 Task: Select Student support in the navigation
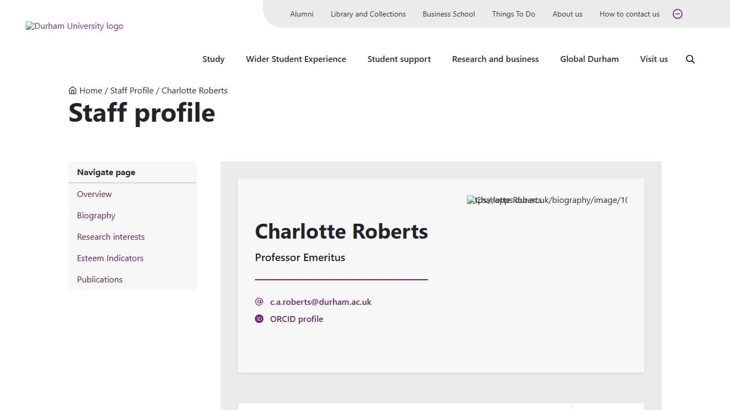(x=399, y=59)
